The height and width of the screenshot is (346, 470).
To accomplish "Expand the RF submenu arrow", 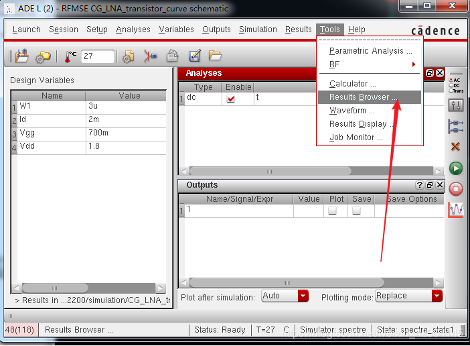I will coord(414,64).
